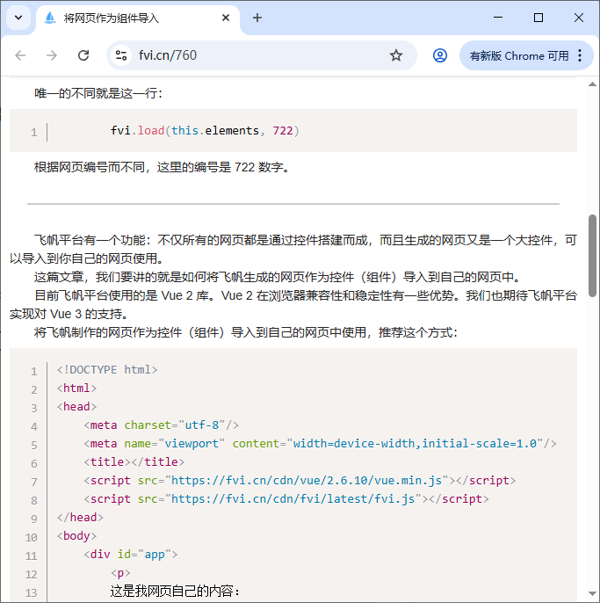Maximize the Chrome window
600x603 pixels.
click(539, 18)
